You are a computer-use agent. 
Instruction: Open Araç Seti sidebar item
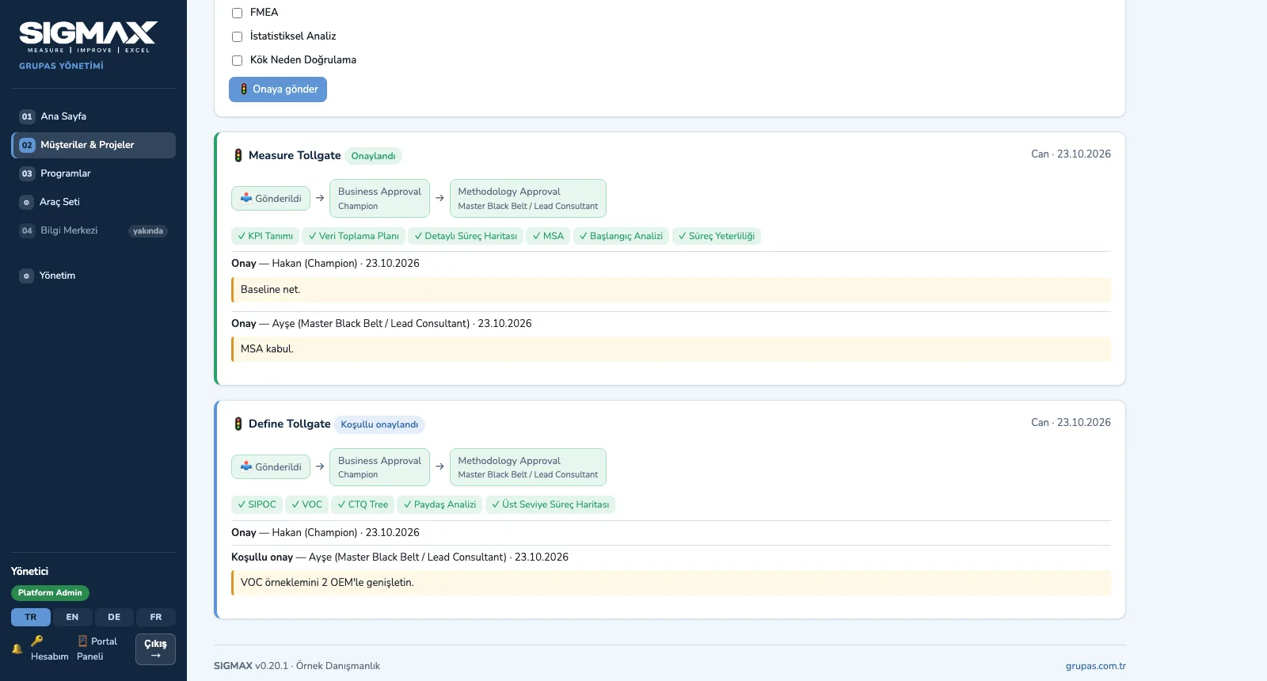click(x=93, y=202)
